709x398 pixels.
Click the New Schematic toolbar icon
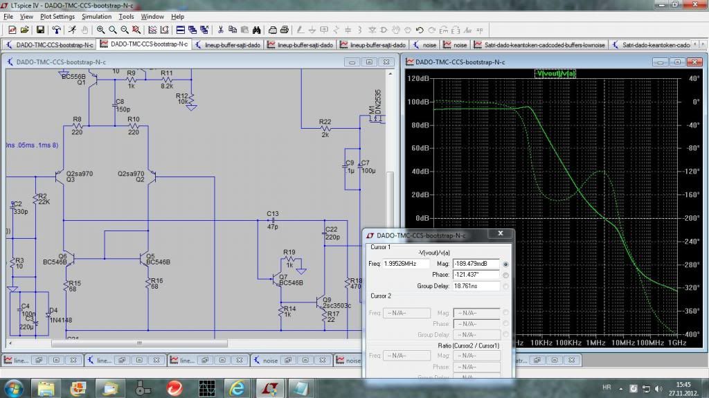click(12, 30)
